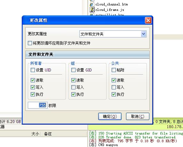Check the recursive apply to subfolders checkbox
Screen dimensions: 183x147
click(x=30, y=43)
